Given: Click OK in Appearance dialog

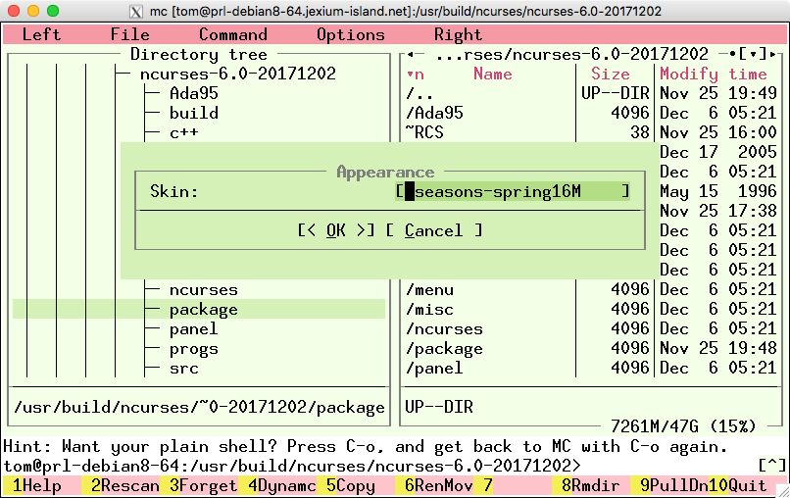Looking at the screenshot, I should (336, 230).
